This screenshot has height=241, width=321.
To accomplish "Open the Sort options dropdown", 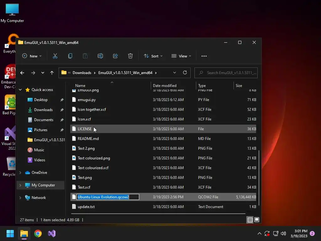I will coord(153,56).
